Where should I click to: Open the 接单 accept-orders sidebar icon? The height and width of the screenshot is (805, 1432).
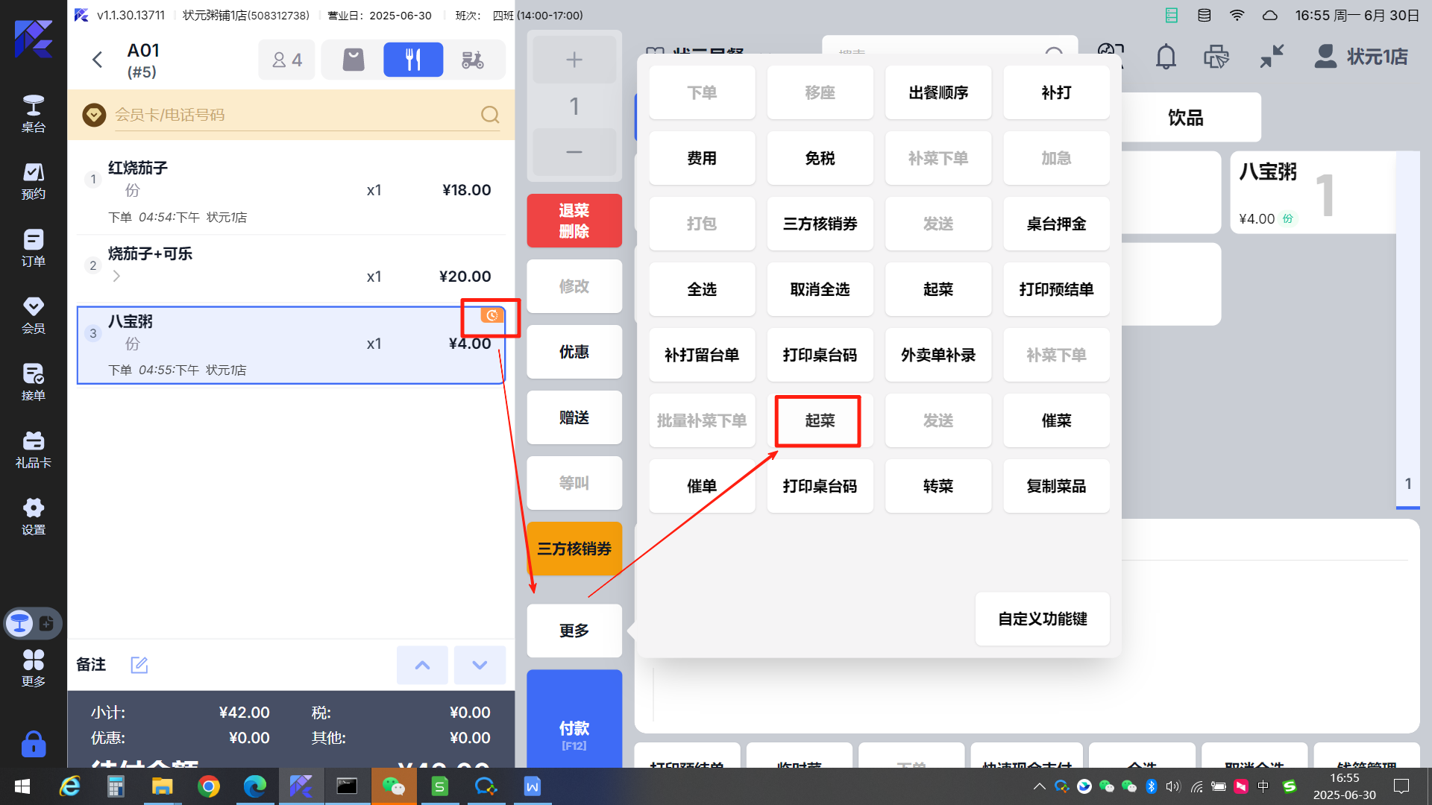pos(33,382)
